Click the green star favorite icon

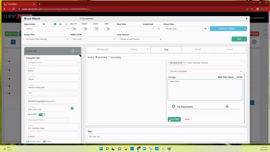point(43,24)
